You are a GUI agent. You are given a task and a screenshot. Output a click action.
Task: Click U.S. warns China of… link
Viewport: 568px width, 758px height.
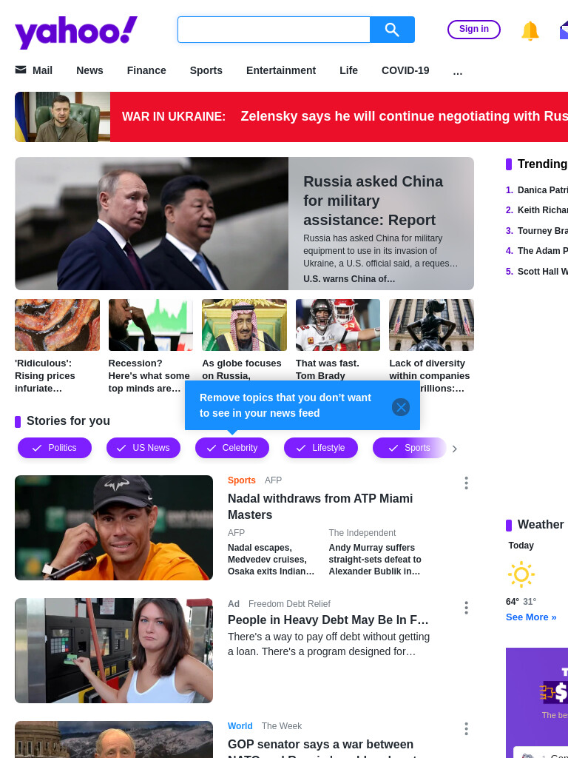pyautogui.click(x=349, y=279)
